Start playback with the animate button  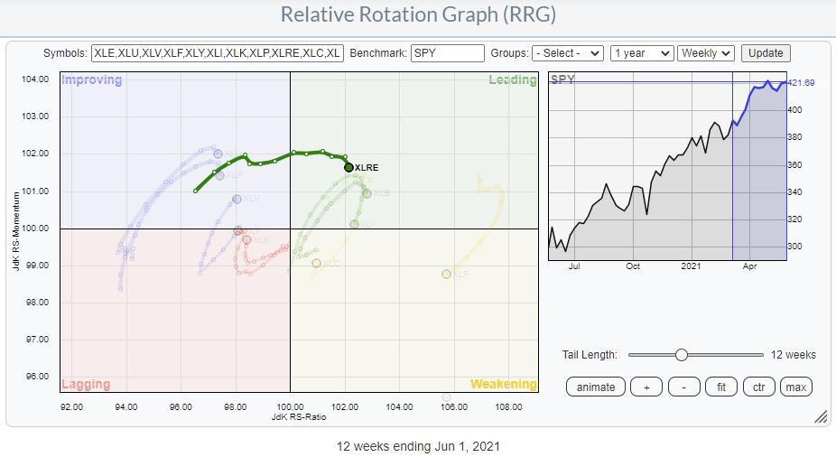(595, 387)
